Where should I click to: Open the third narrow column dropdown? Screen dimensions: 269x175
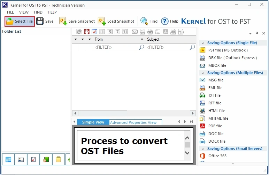click(x=90, y=39)
